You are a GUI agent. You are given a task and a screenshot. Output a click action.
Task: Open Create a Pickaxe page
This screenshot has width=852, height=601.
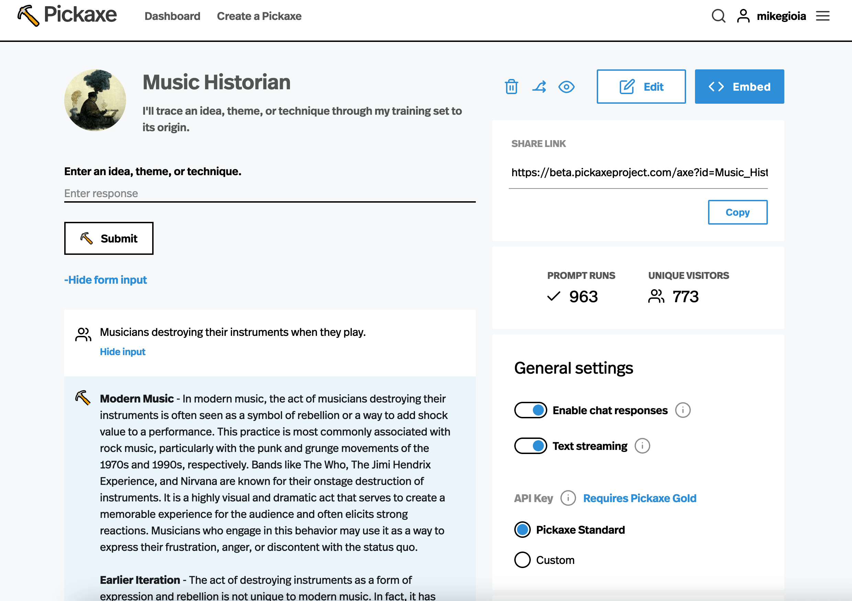[259, 16]
